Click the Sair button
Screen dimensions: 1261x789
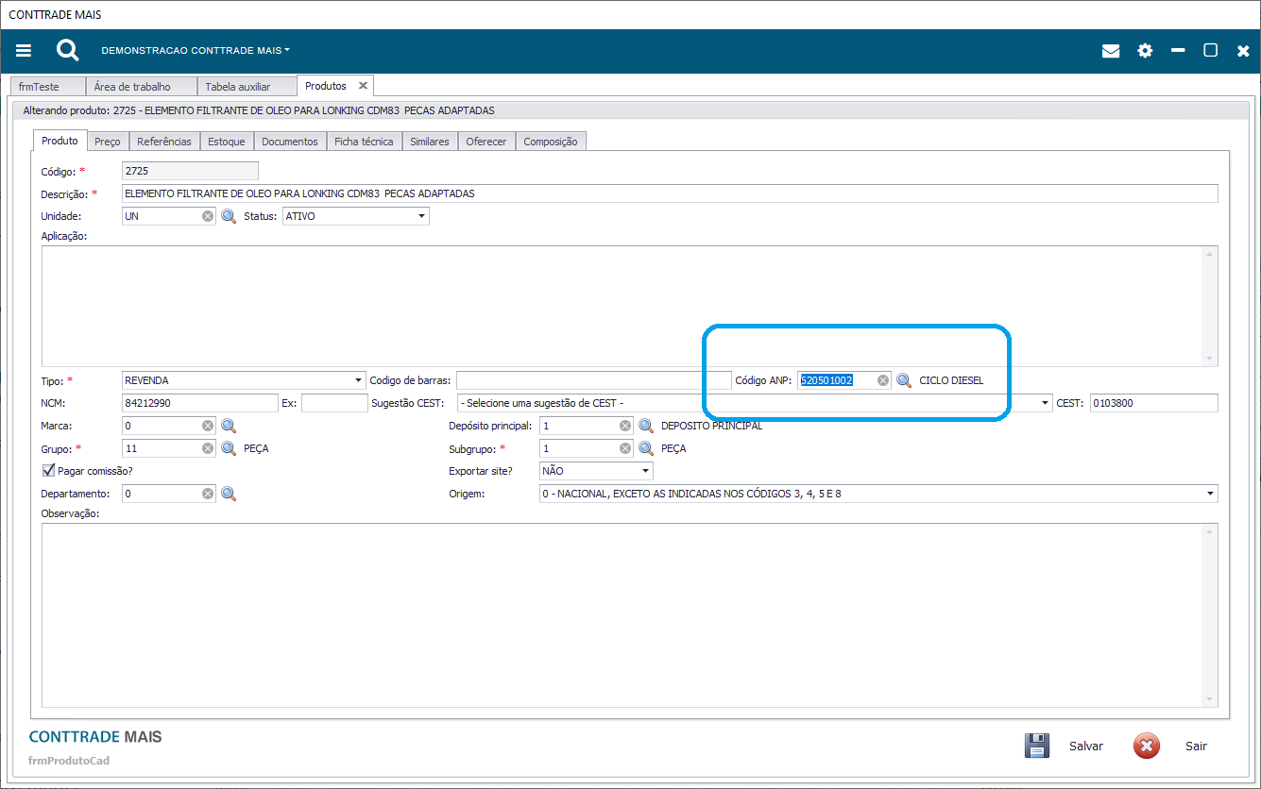[1171, 746]
